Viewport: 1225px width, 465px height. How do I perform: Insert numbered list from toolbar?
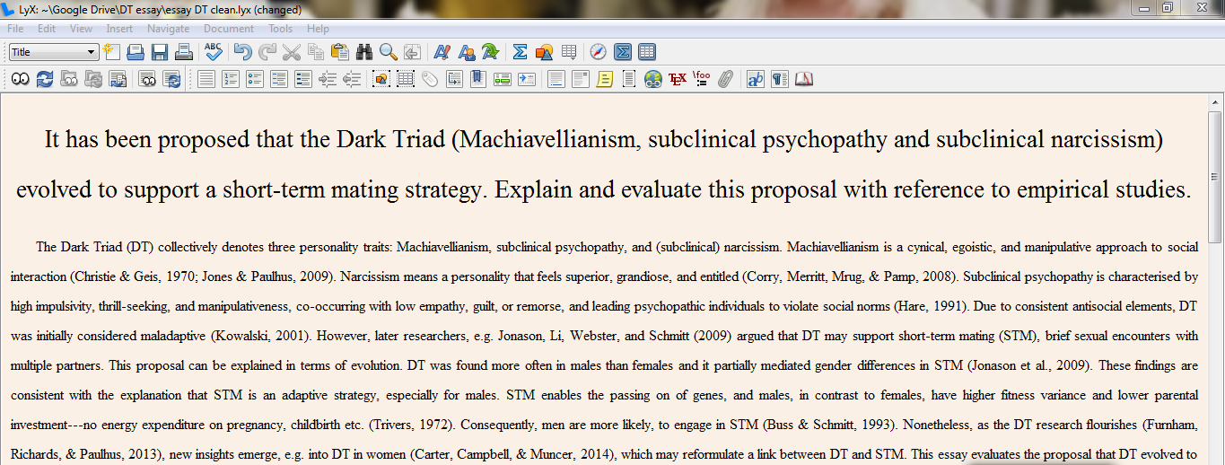(x=231, y=79)
